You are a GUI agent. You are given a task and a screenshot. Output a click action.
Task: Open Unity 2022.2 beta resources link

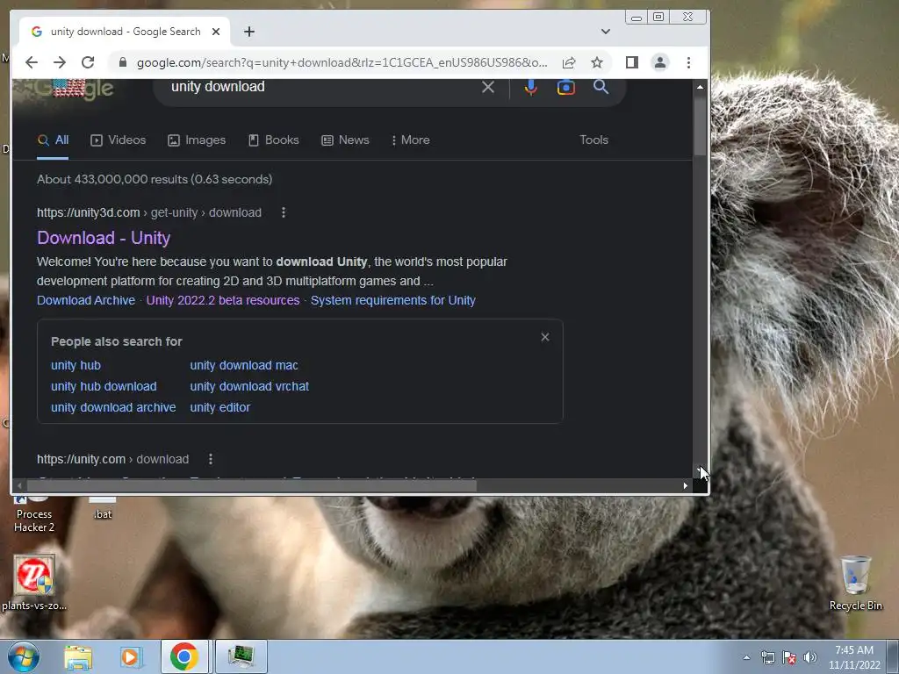(x=223, y=300)
